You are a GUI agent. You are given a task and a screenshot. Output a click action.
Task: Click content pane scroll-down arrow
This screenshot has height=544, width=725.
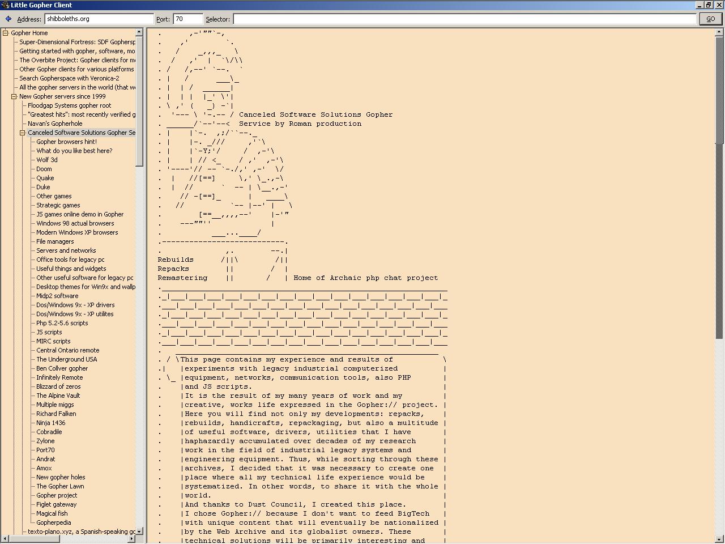(720, 539)
